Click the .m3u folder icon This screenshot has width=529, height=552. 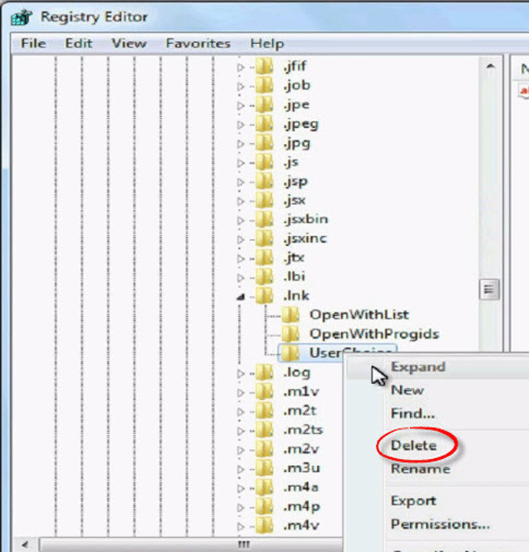coord(265,468)
